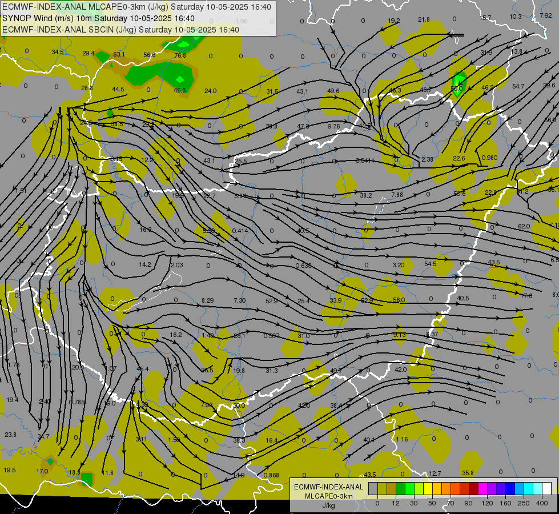This screenshot has width=559, height=514.
Task: Click the 7.92 value on the map
Action: pos(546,15)
